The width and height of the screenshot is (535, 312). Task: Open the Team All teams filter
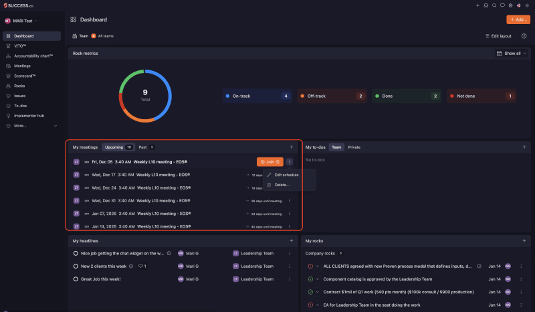93,36
